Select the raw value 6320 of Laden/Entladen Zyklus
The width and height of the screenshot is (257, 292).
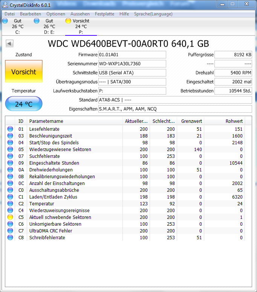click(237, 197)
